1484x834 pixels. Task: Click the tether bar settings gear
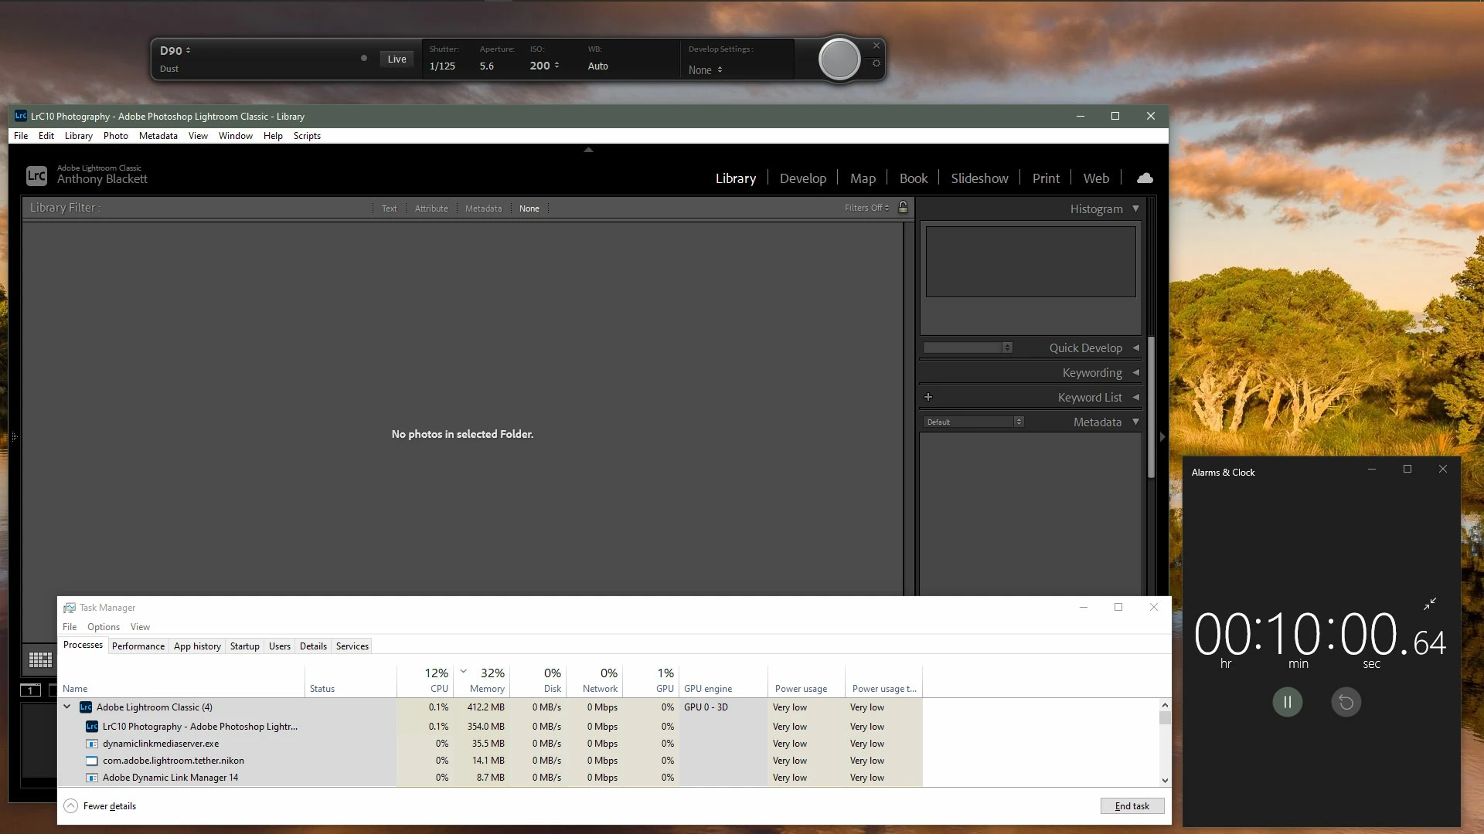pos(876,64)
